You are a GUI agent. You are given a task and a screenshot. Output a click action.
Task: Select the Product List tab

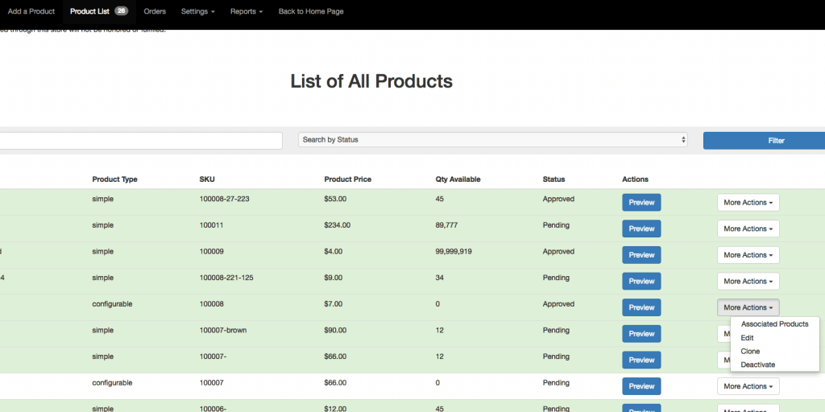click(89, 11)
